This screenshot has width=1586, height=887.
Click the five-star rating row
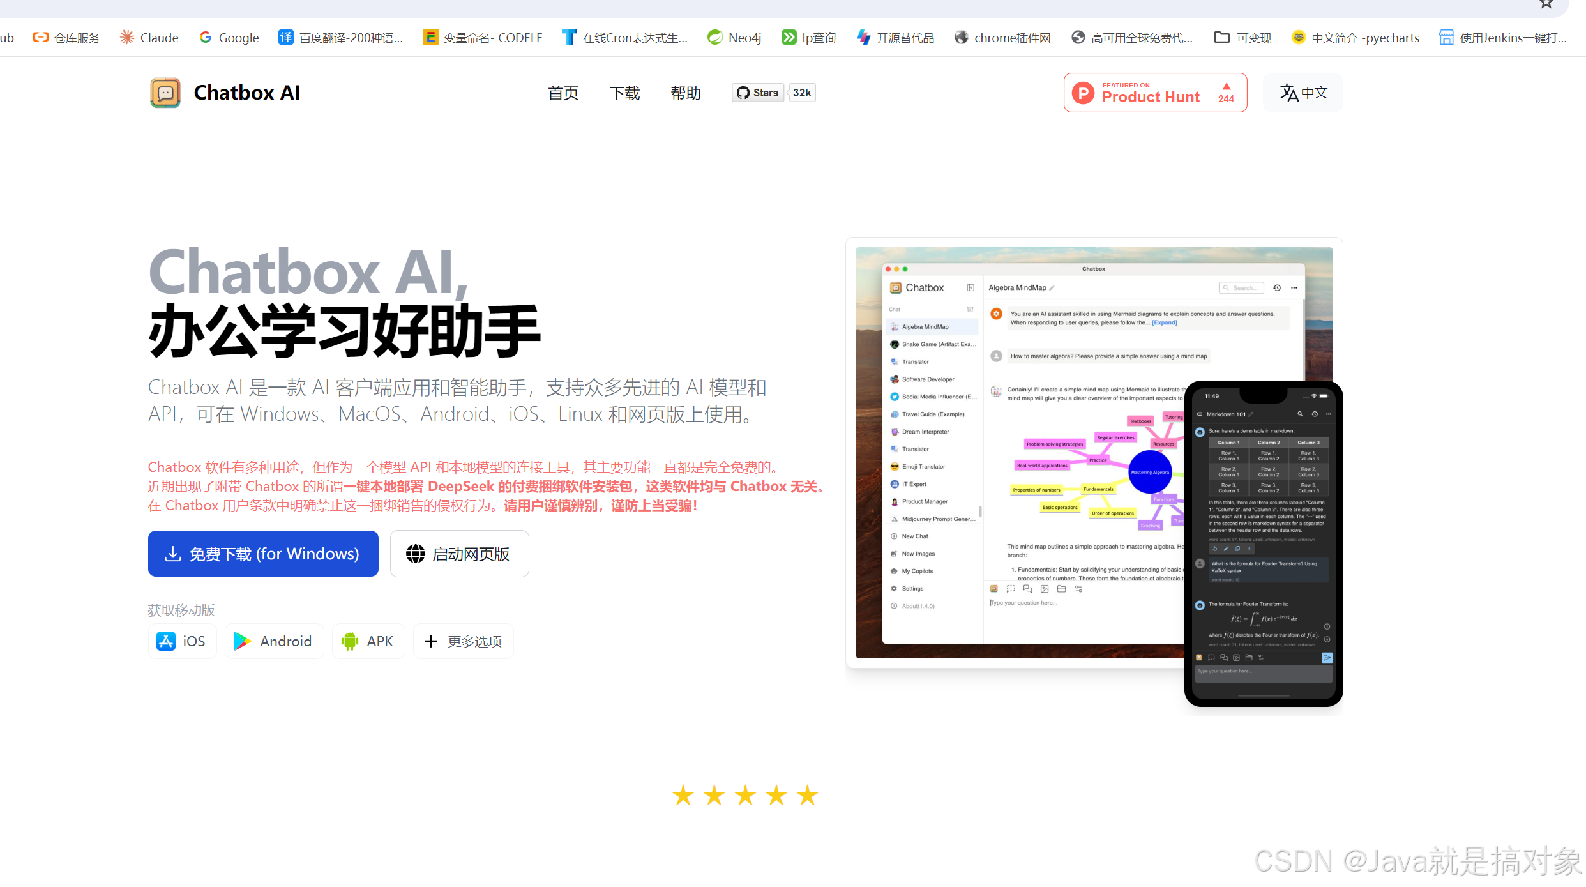tap(745, 796)
